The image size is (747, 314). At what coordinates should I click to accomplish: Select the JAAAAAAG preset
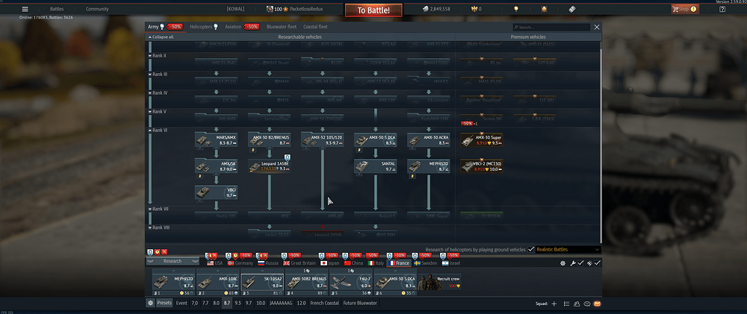pos(281,303)
